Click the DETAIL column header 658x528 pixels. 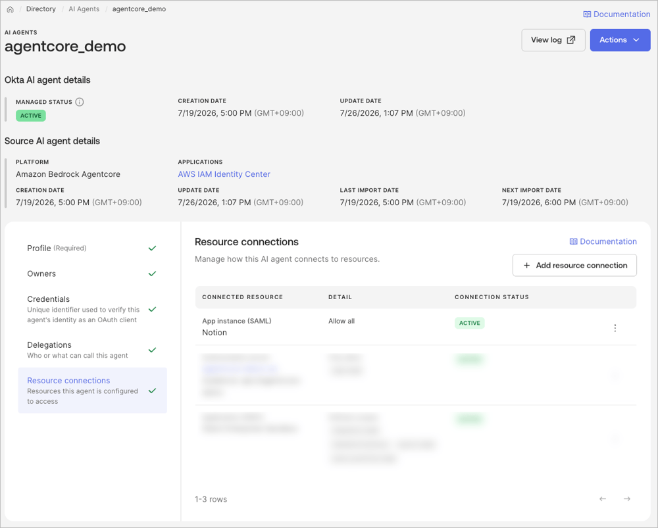point(340,297)
